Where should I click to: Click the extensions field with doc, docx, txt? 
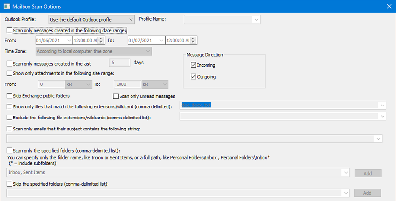(x=279, y=106)
